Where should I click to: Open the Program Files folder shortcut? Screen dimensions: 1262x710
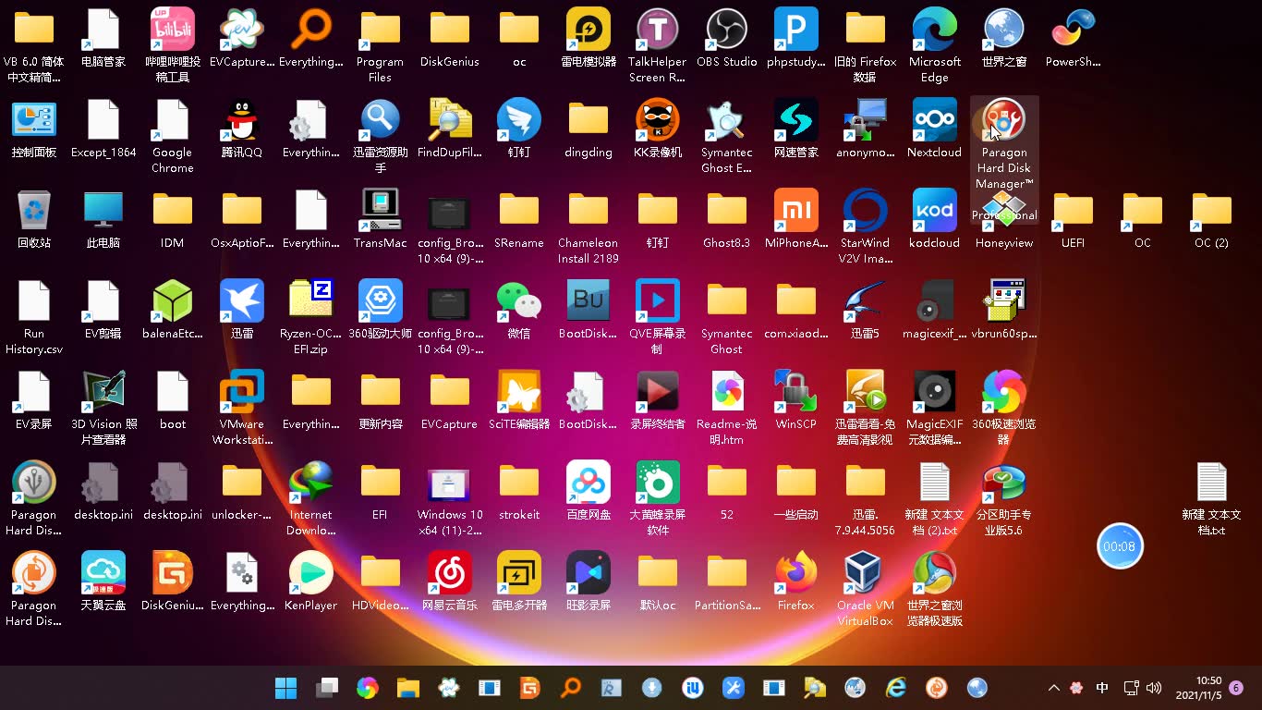[x=381, y=46]
